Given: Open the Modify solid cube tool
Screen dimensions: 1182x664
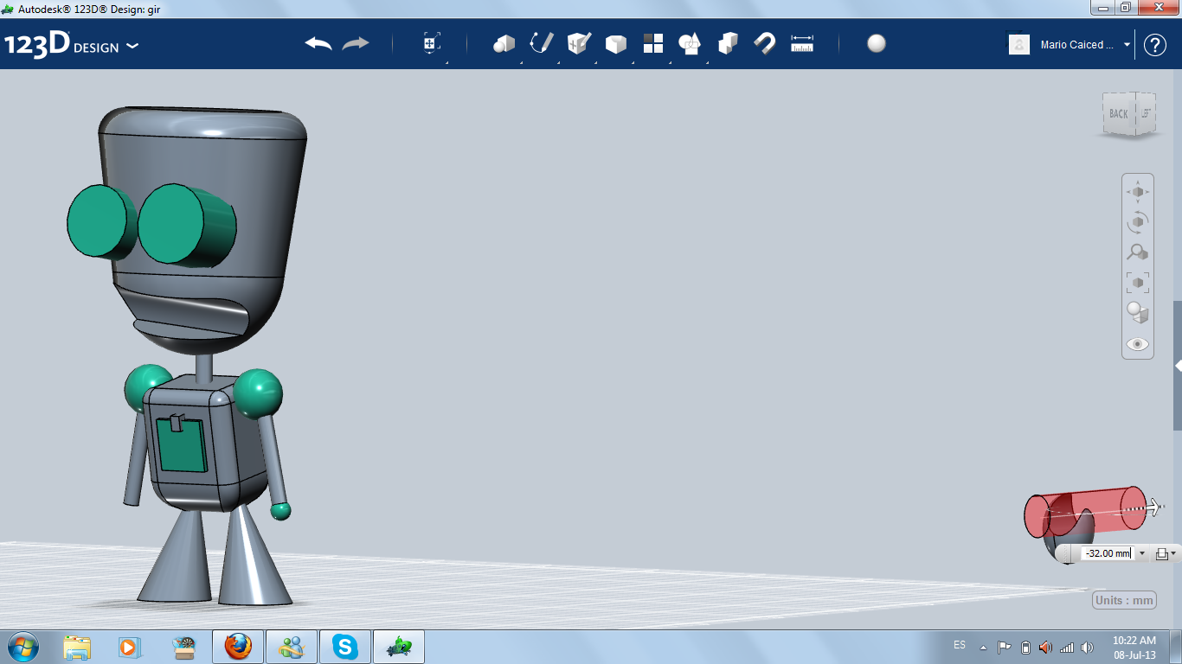Looking at the screenshot, I should pos(616,44).
